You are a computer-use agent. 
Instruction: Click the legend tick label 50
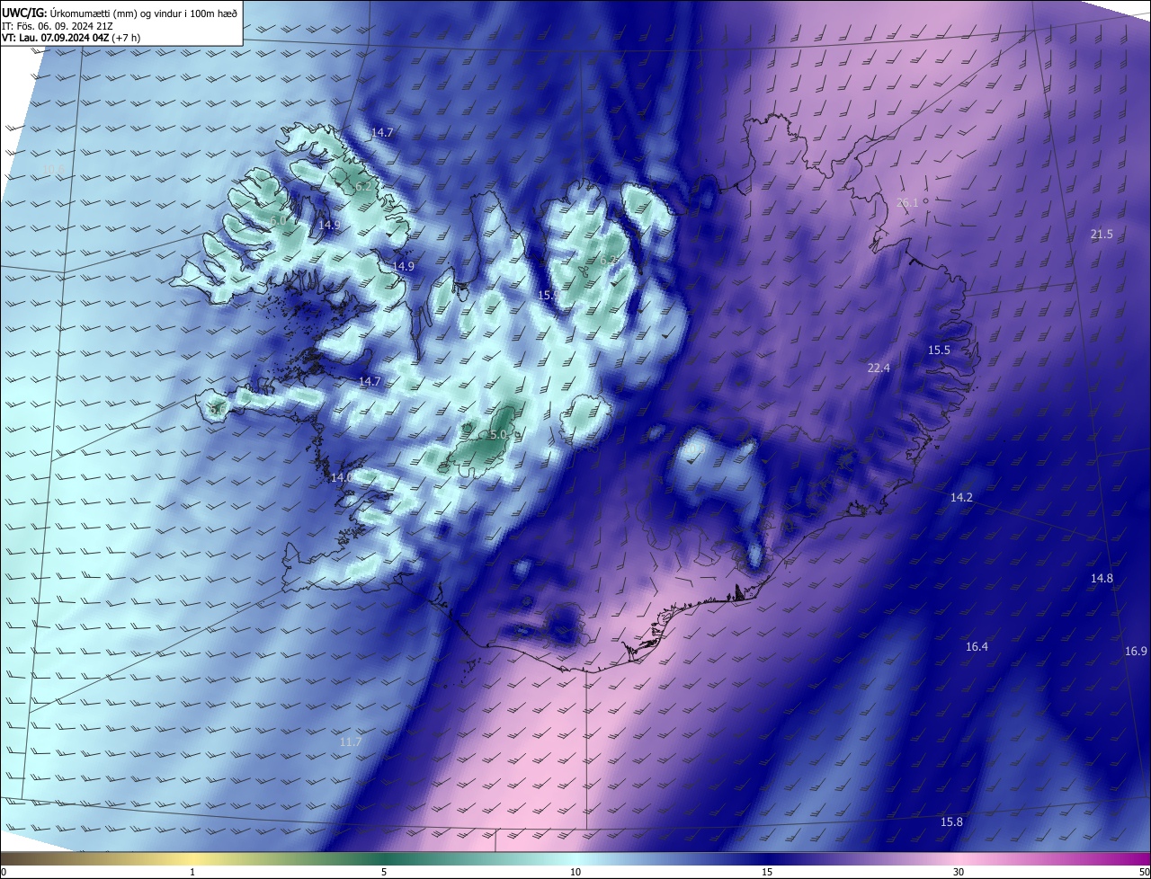click(x=1144, y=872)
